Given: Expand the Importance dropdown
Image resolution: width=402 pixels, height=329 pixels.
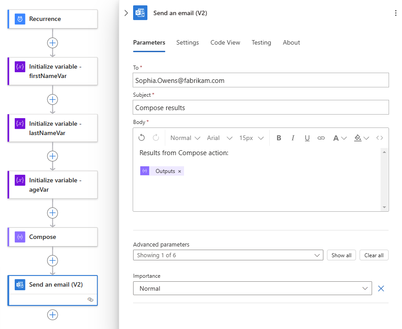Looking at the screenshot, I should coord(252,288).
